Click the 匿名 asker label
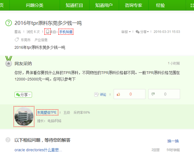 pos(18,32)
